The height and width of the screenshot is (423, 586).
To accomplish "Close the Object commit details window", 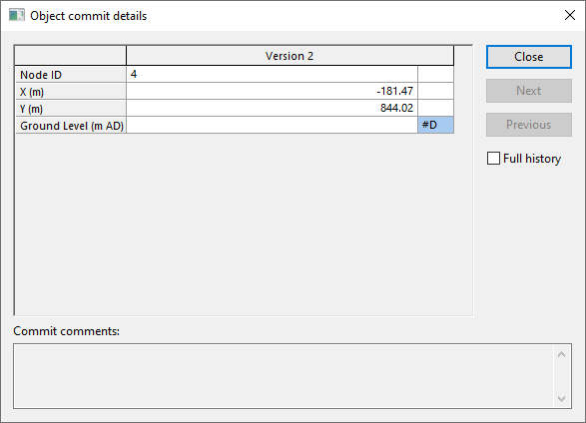I will click(570, 15).
